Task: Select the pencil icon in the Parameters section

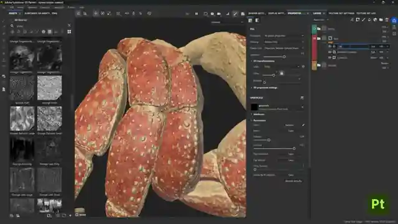Action: click(x=303, y=125)
